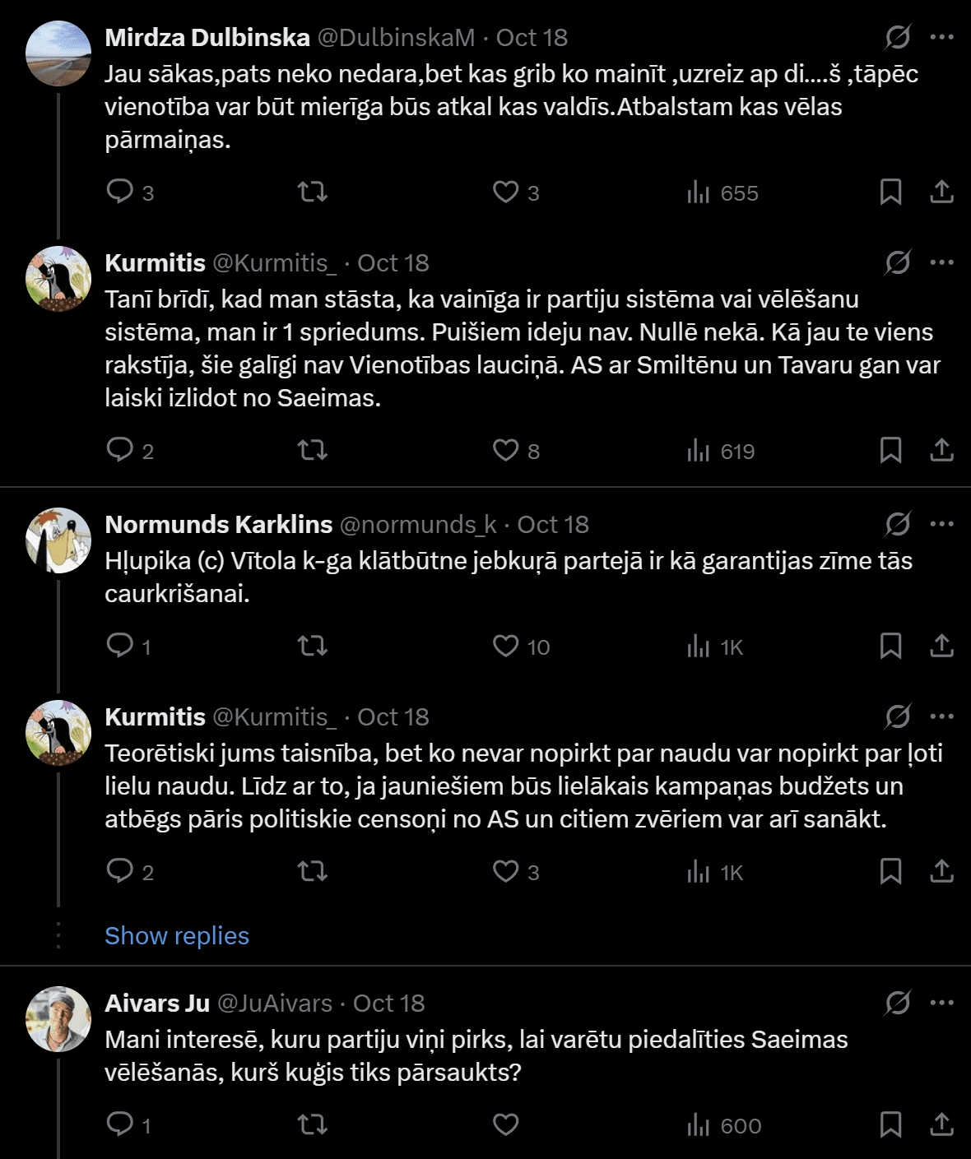This screenshot has height=1159, width=971.
Task: Show replies under Kurmitis tweet
Action: click(177, 935)
